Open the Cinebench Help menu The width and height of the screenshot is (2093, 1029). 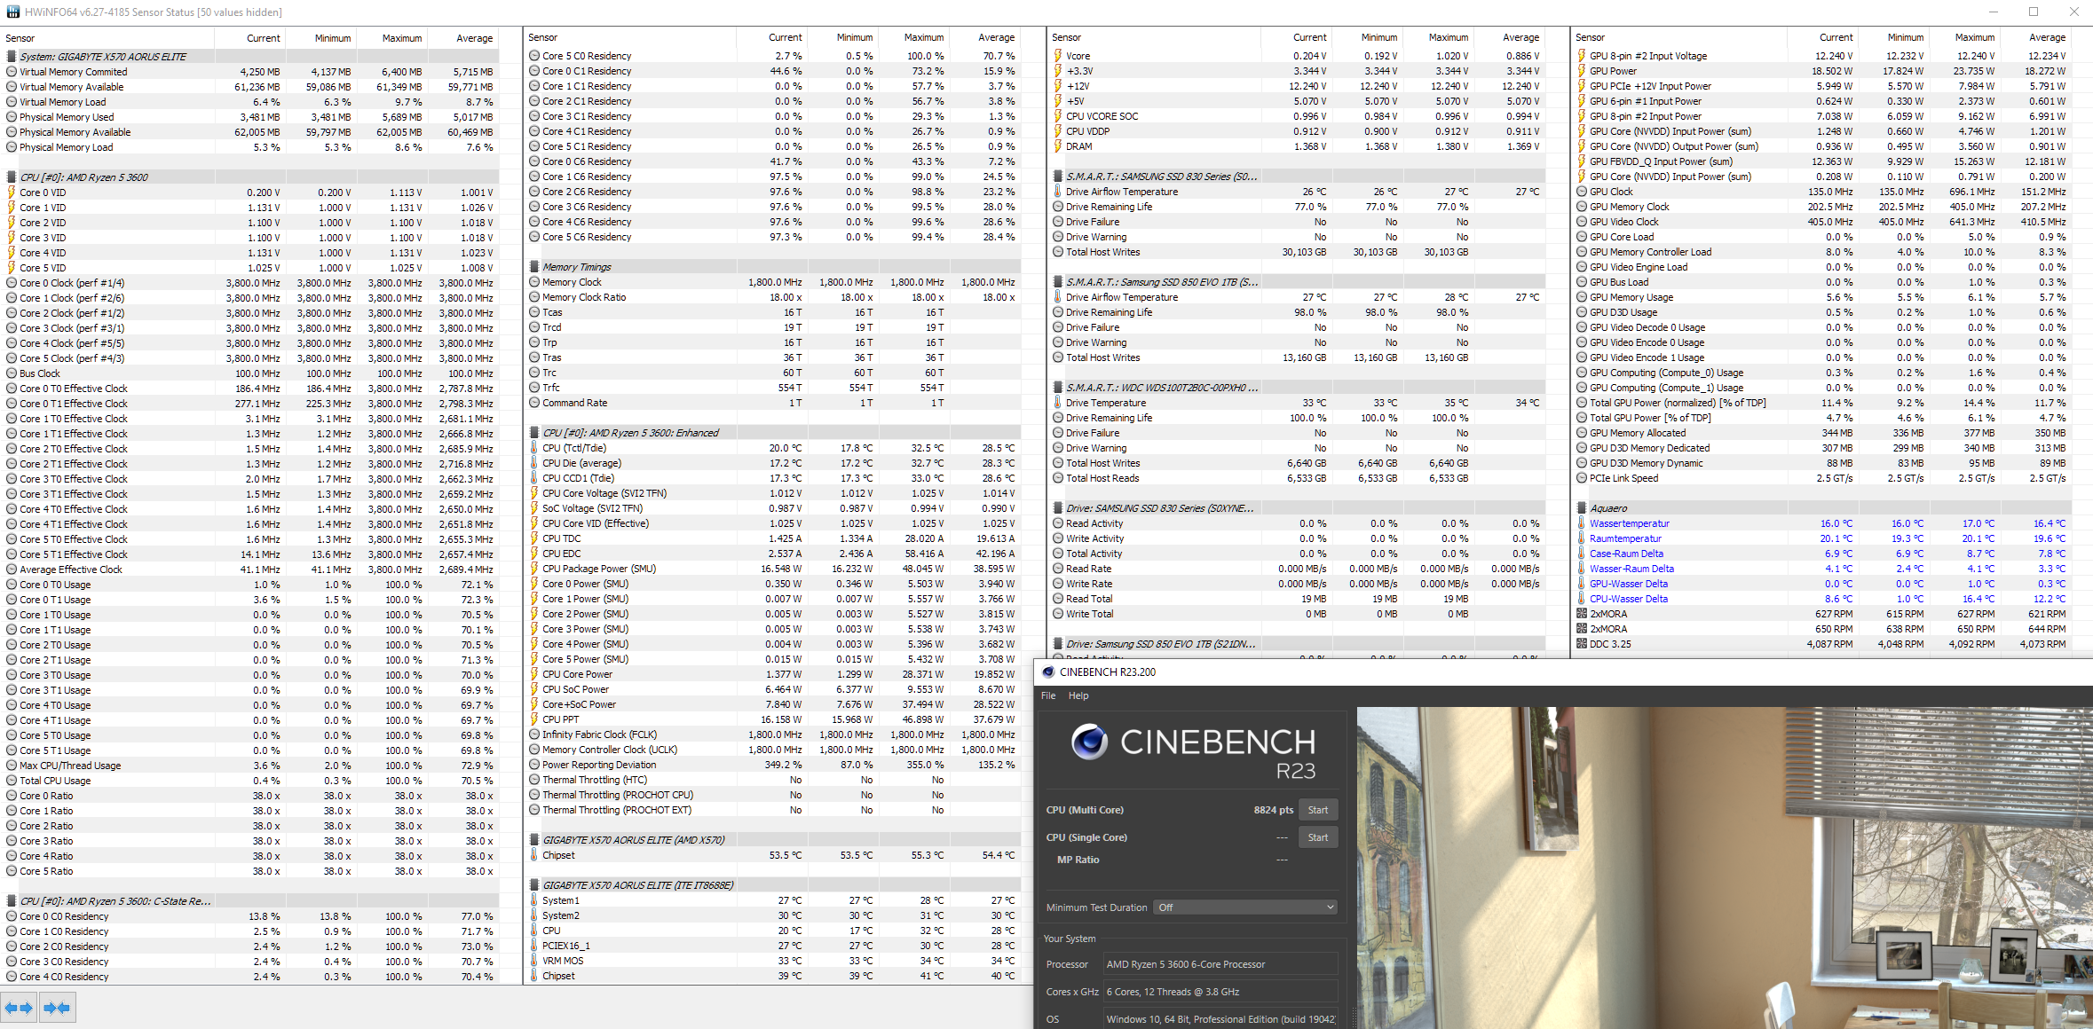coord(1078,695)
